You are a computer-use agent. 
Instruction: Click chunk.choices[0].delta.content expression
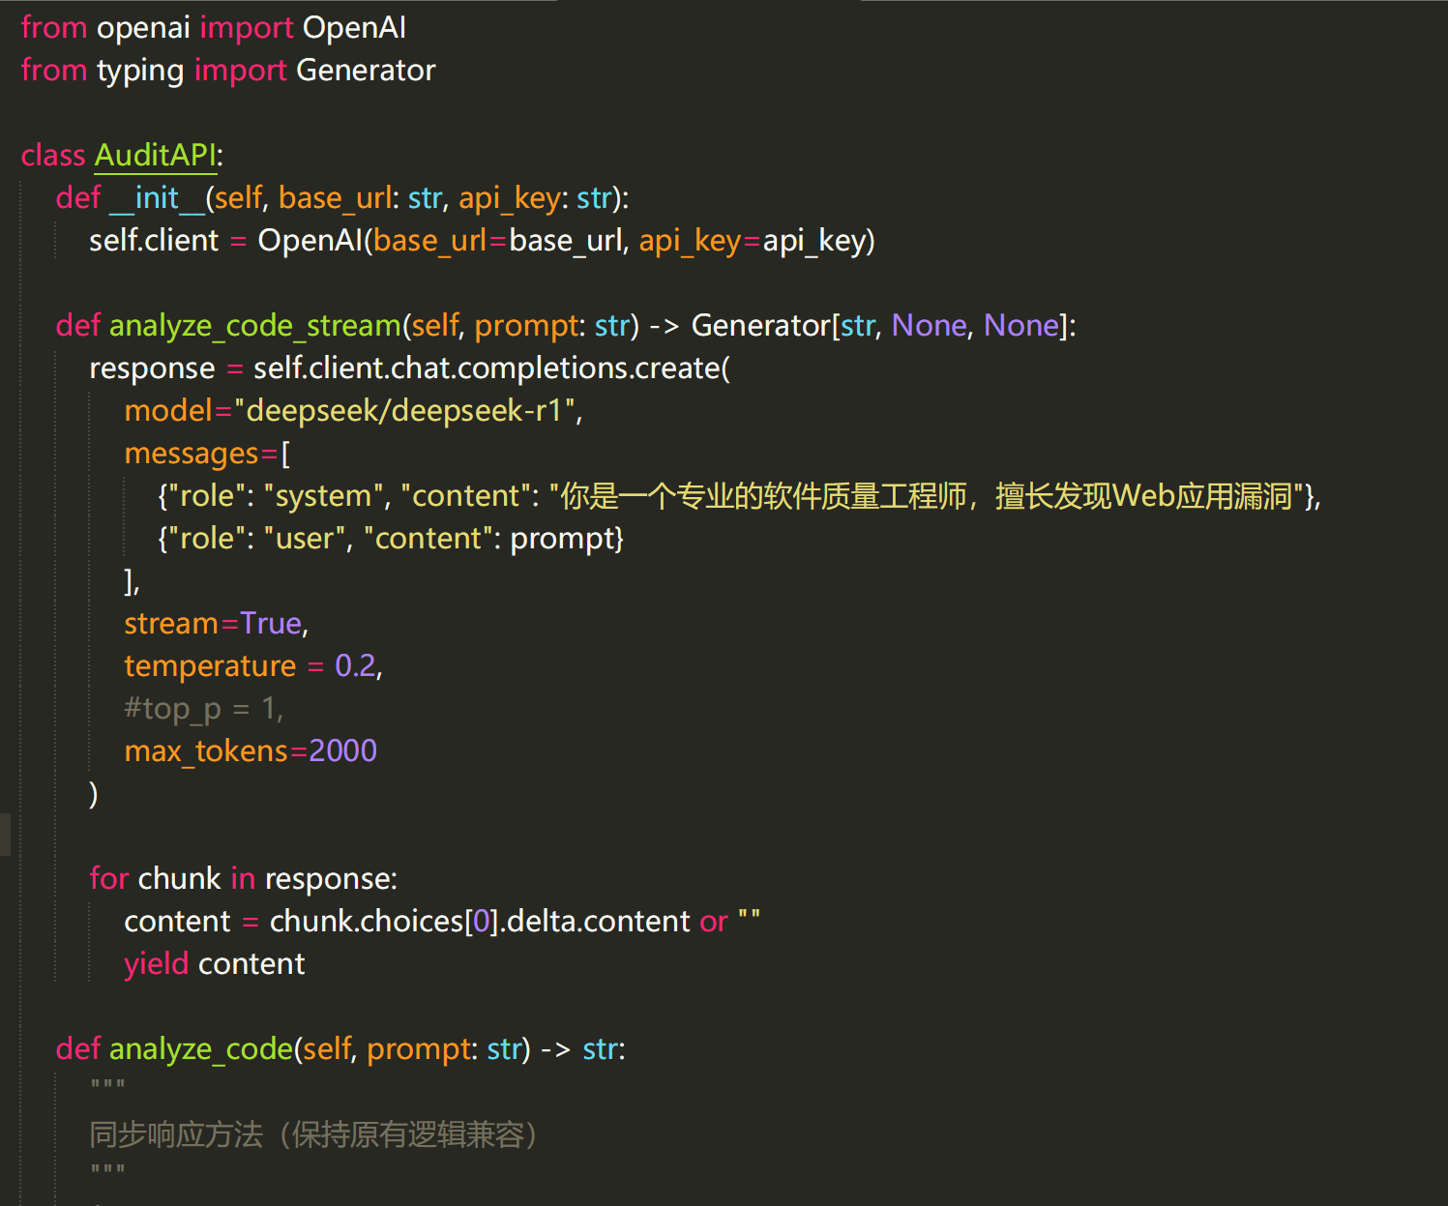pyautogui.click(x=480, y=922)
